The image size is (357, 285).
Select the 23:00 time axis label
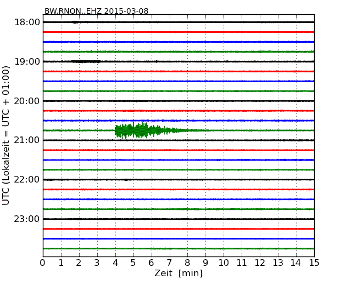pyautogui.click(x=27, y=219)
